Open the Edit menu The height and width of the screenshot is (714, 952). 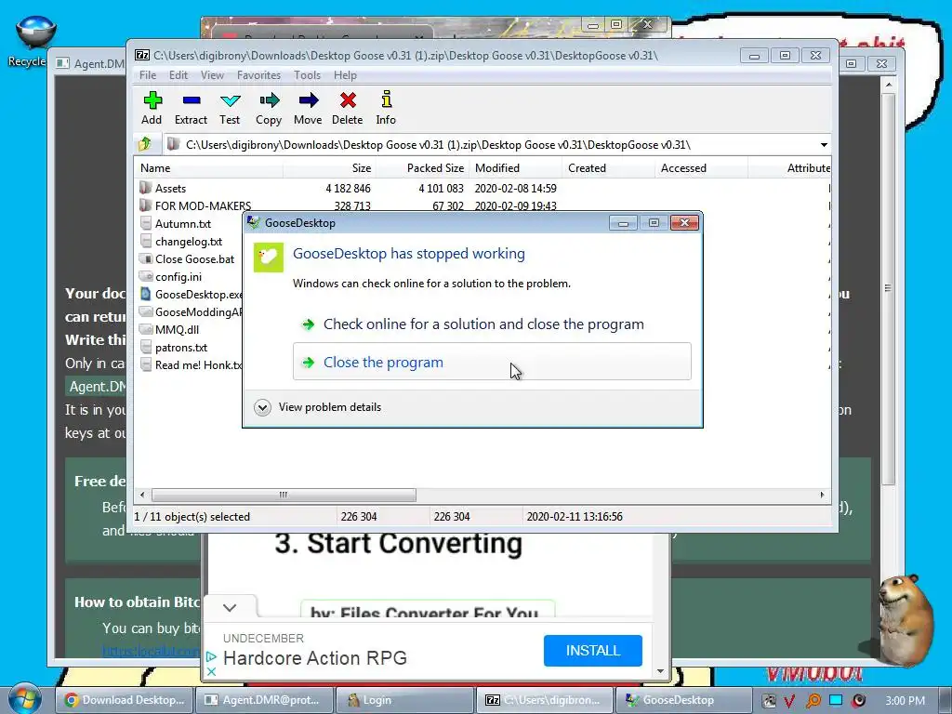[x=178, y=75]
